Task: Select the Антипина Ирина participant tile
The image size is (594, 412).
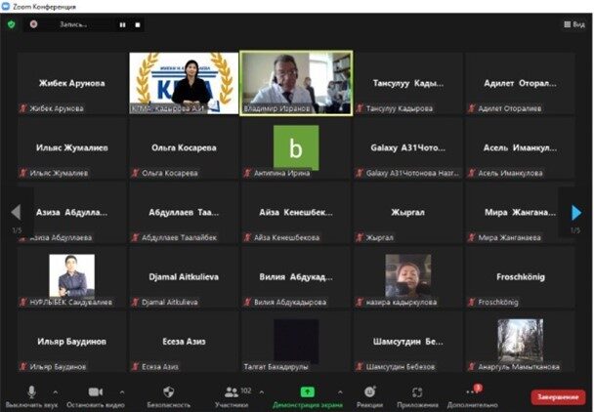Action: (x=296, y=148)
